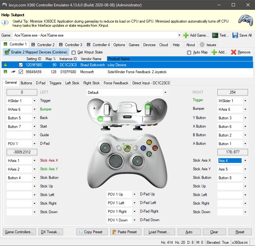Open the Left Stick sub-tab
The width and height of the screenshot is (255, 246).
(x=72, y=83)
